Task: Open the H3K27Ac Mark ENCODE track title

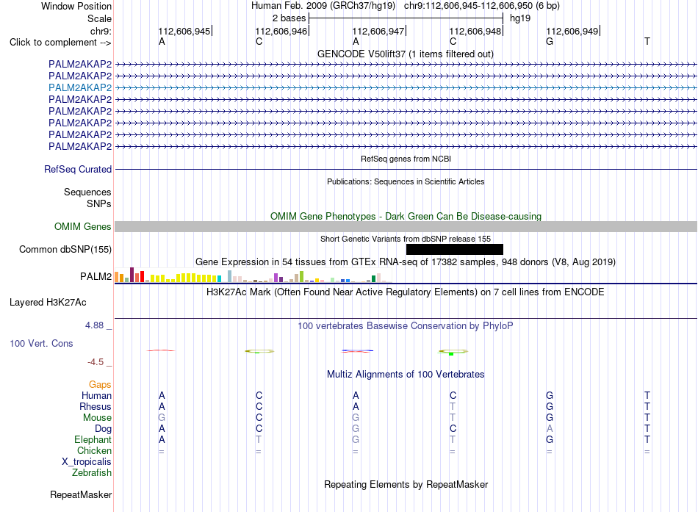Action: coord(406,292)
